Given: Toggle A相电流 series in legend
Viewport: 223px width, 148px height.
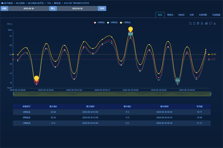Looking at the screenshot, I should click(x=98, y=23).
